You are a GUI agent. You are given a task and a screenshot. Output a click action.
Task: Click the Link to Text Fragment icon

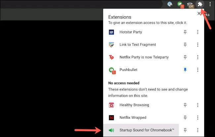111,45
